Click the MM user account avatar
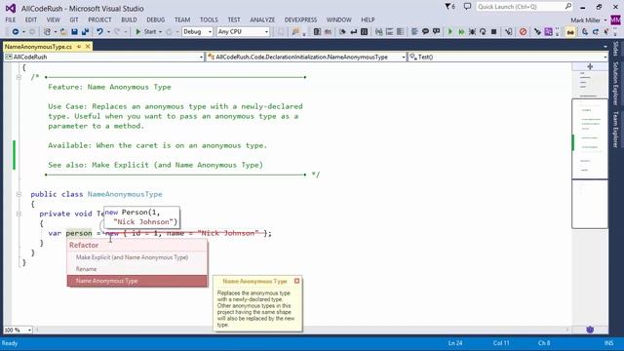 [615, 19]
